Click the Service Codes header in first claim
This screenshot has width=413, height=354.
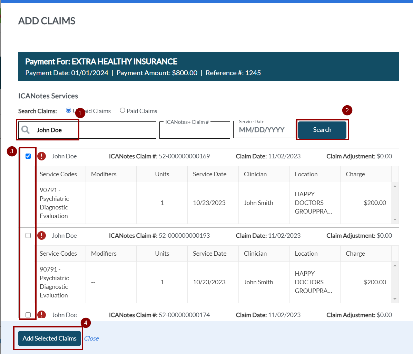click(x=58, y=174)
